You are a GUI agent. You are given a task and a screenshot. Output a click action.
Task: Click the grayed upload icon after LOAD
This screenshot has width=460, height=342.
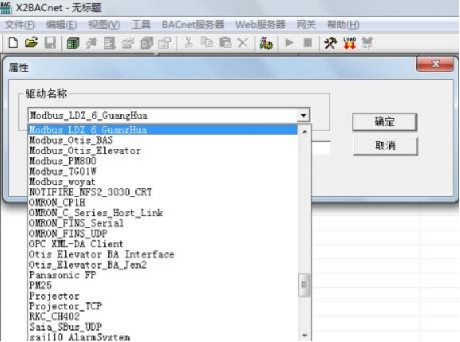(367, 43)
